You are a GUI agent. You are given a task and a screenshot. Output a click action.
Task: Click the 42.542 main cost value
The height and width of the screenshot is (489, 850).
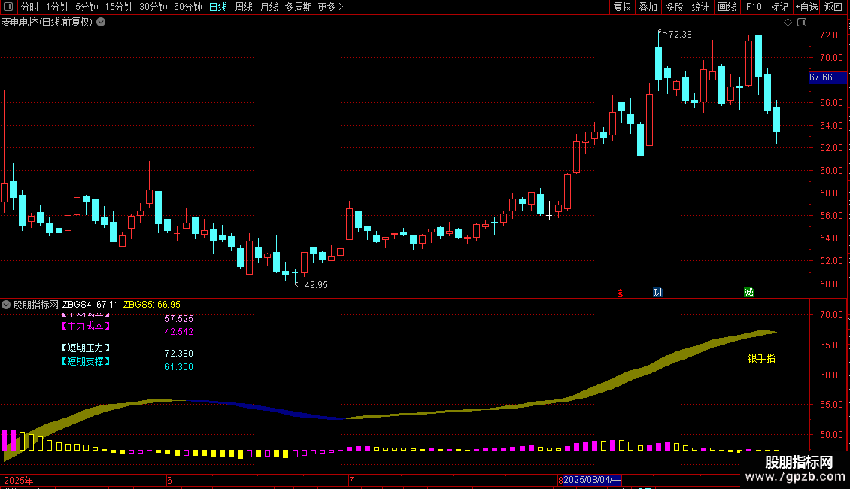tap(179, 332)
